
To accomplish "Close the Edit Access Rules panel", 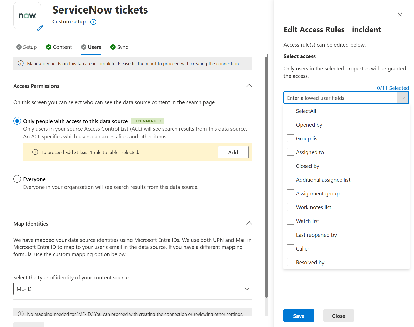I will pos(400,15).
